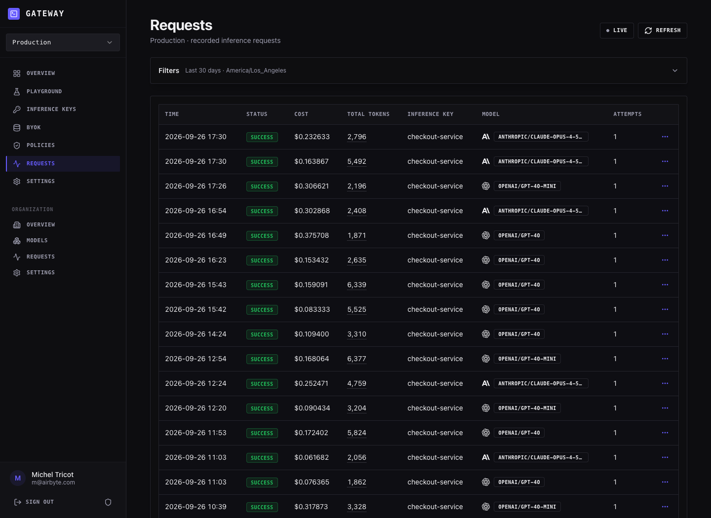Open the Production environment dropdown

(63, 42)
